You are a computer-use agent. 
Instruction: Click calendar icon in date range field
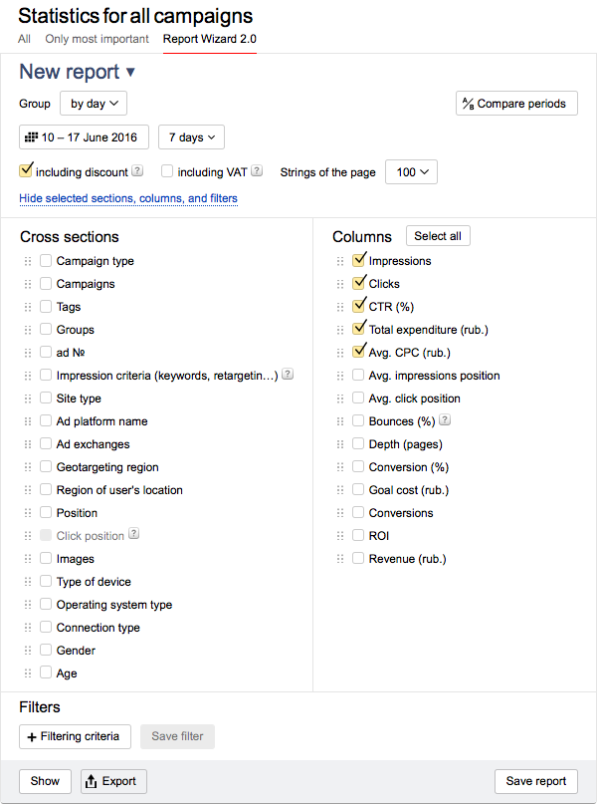pyautogui.click(x=31, y=137)
